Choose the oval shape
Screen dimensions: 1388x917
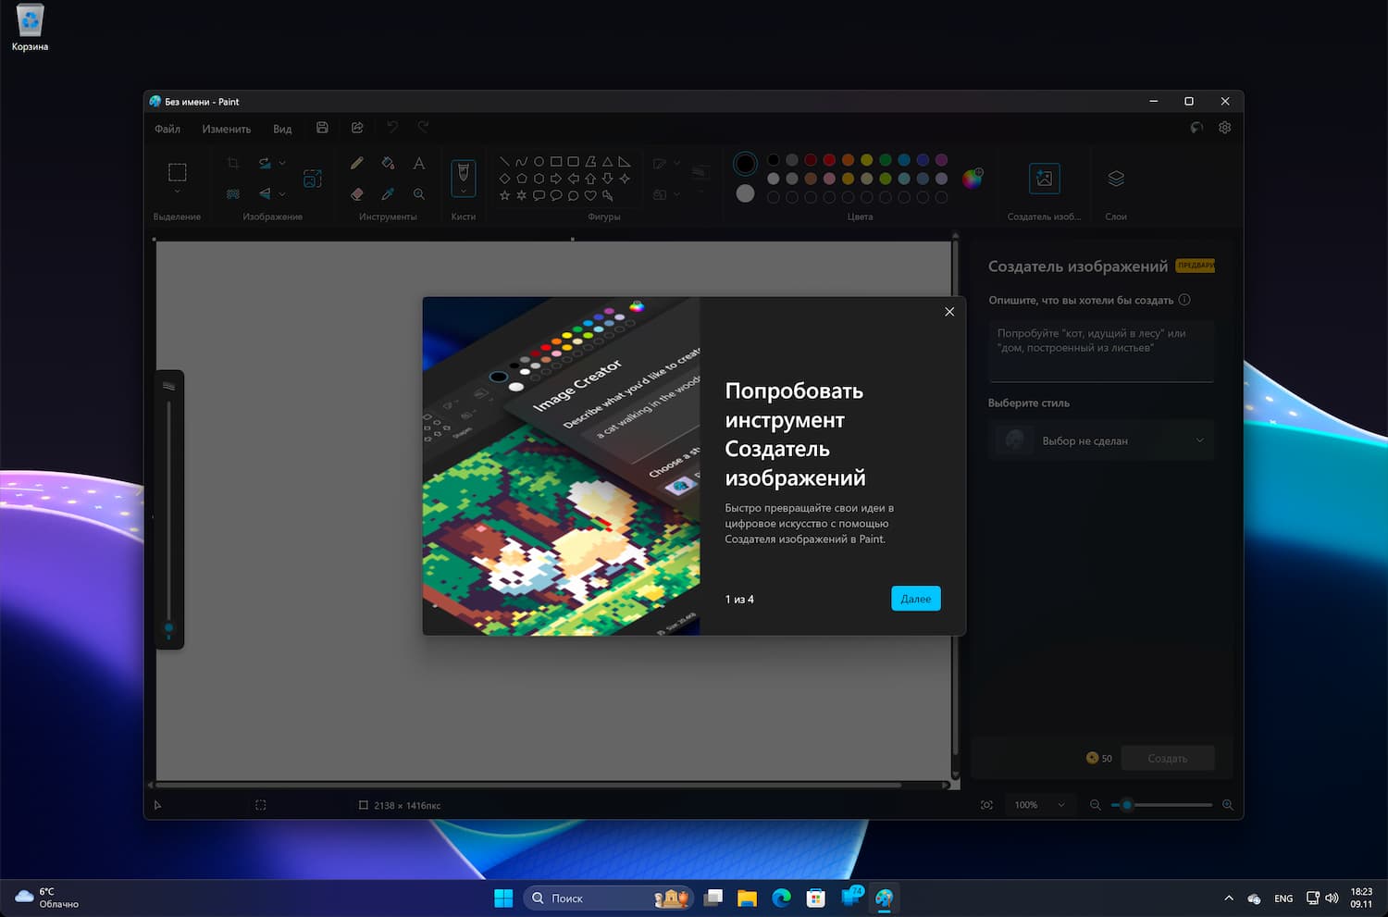[539, 161]
